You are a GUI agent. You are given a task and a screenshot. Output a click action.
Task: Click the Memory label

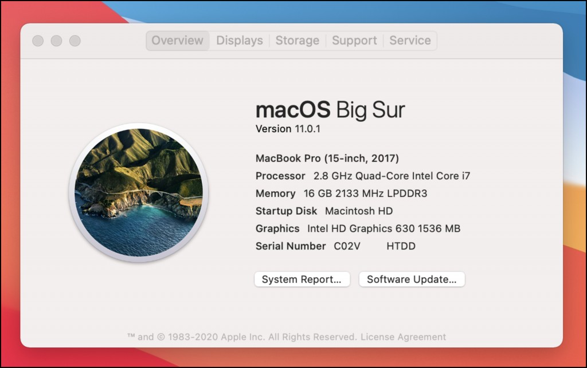(276, 193)
